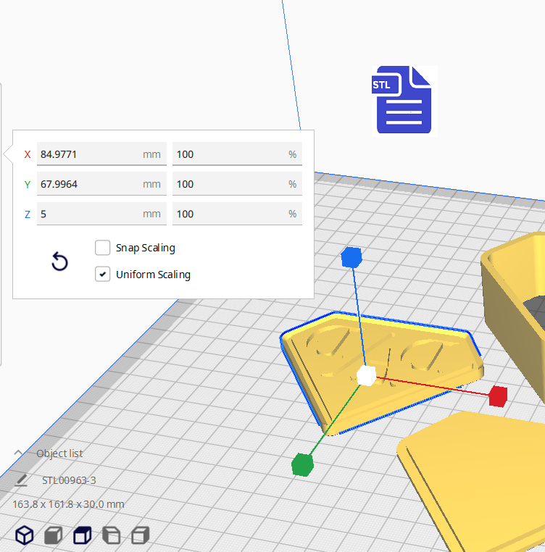The height and width of the screenshot is (552, 545).
Task: Select the front view cube icon
Action: (x=54, y=535)
